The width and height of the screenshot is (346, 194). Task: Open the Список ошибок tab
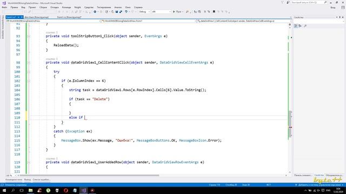41,179
